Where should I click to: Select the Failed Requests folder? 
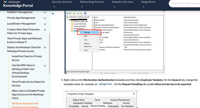(x=78, y=29)
